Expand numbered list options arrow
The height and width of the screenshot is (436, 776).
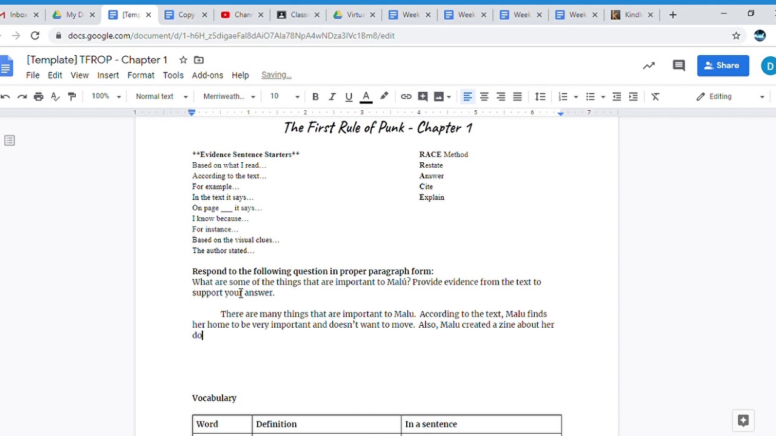click(x=576, y=96)
